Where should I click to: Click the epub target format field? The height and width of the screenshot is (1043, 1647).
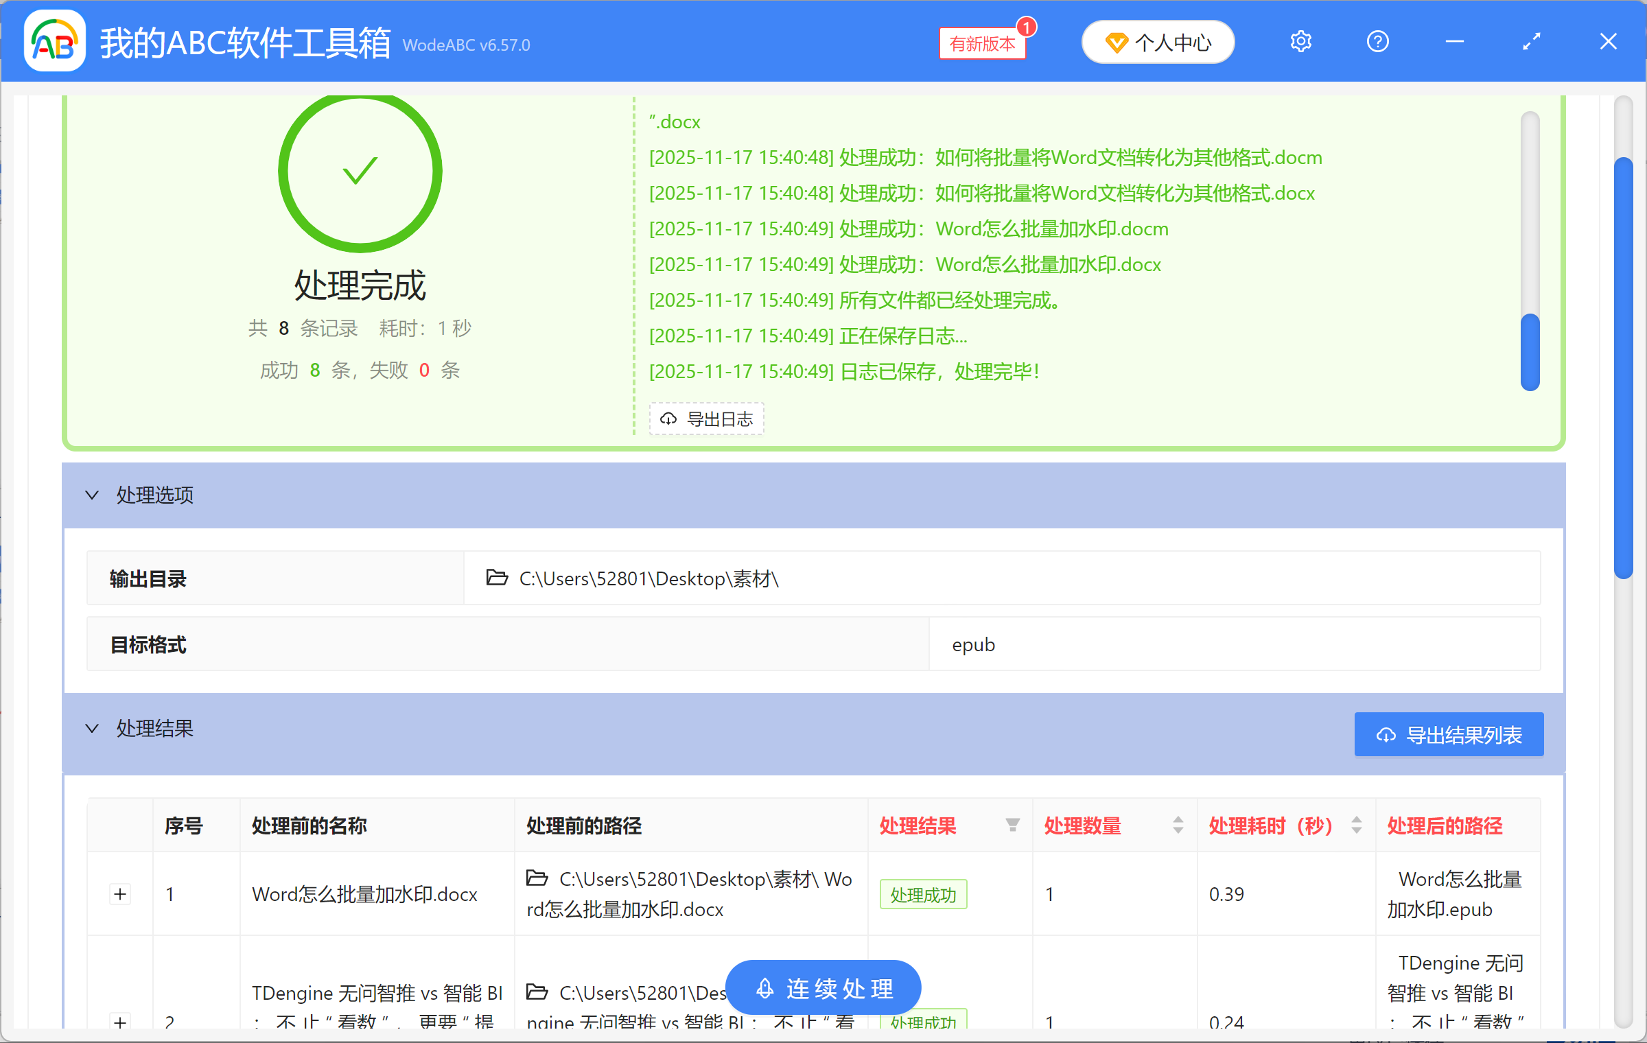point(972,644)
